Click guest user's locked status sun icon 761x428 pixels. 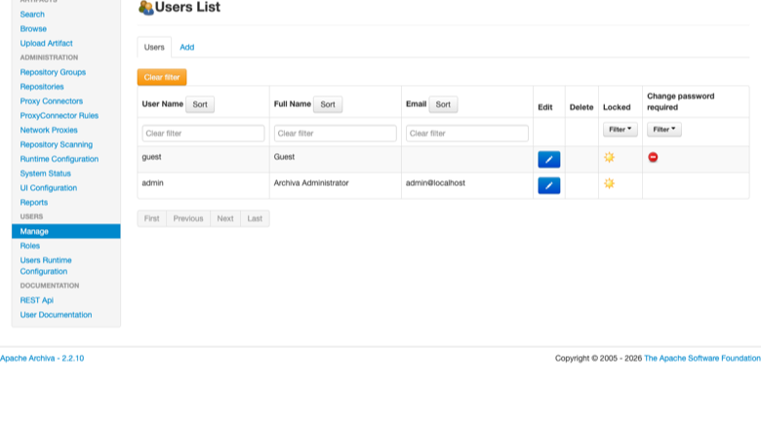pos(609,157)
